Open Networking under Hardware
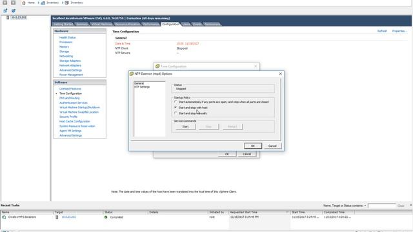This screenshot has width=413, height=232. click(66, 56)
